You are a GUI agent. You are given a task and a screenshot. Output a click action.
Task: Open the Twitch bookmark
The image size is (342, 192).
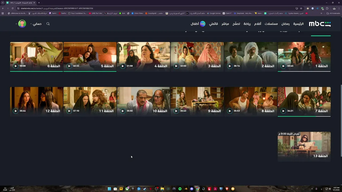[x=53, y=13]
